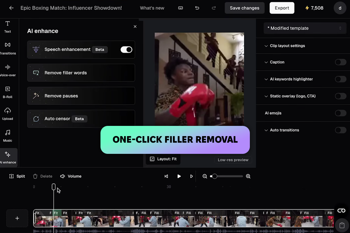Image resolution: width=350 pixels, height=233 pixels.
Task: Skip to the previous clip
Action: coord(166,176)
